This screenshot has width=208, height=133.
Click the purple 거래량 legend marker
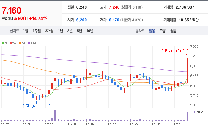click(194, 112)
